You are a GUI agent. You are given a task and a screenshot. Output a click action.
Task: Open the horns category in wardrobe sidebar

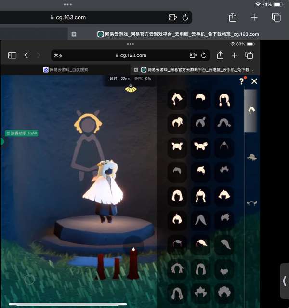[x=252, y=203]
